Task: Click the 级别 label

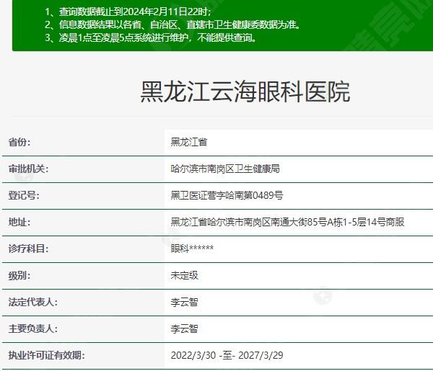Action: pos(19,275)
